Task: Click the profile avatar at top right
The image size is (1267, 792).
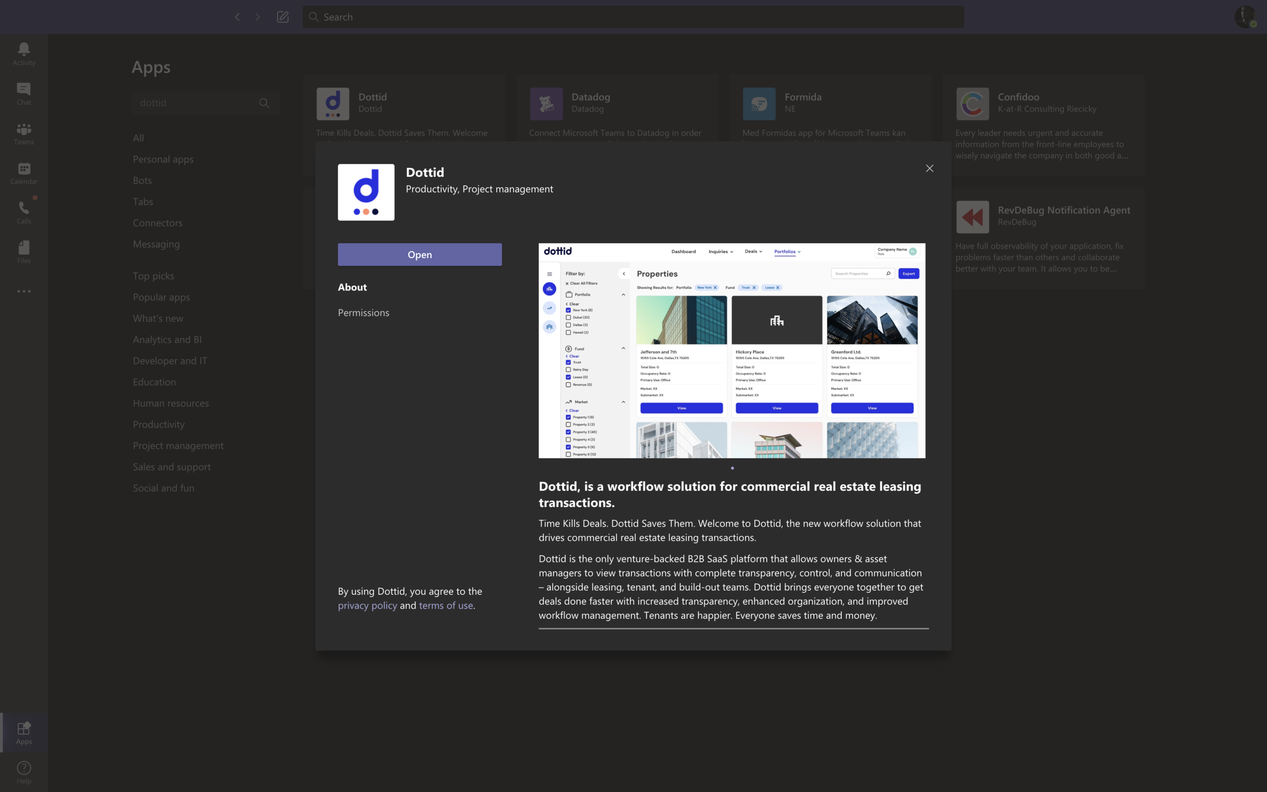Action: pyautogui.click(x=1245, y=17)
